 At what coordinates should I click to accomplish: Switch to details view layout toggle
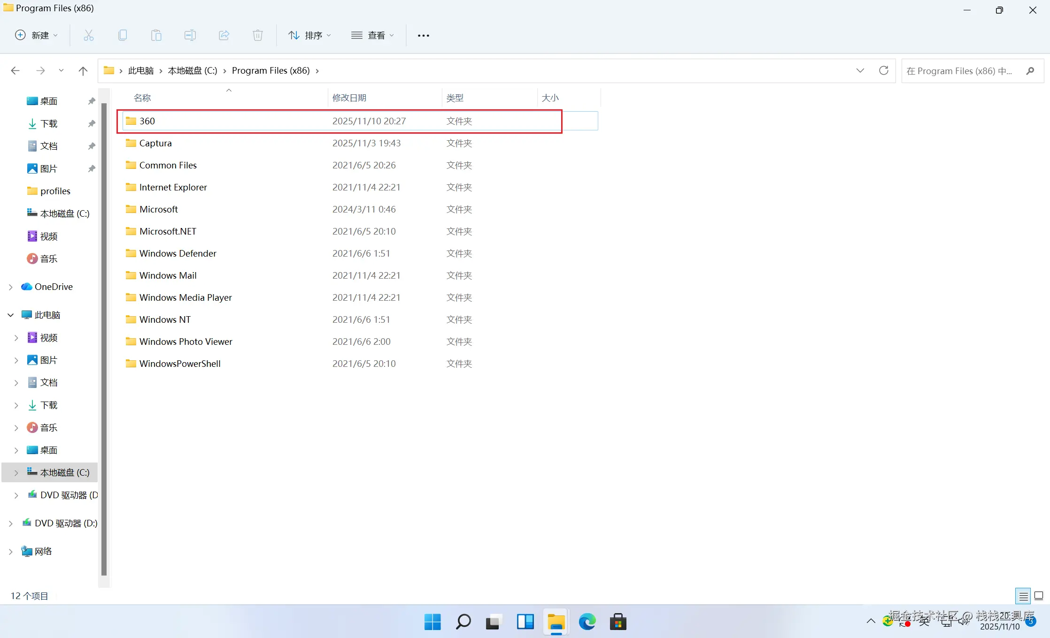(1023, 596)
